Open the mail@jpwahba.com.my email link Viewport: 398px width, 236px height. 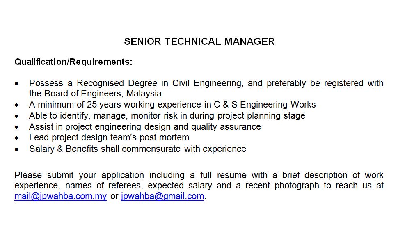tap(60, 196)
